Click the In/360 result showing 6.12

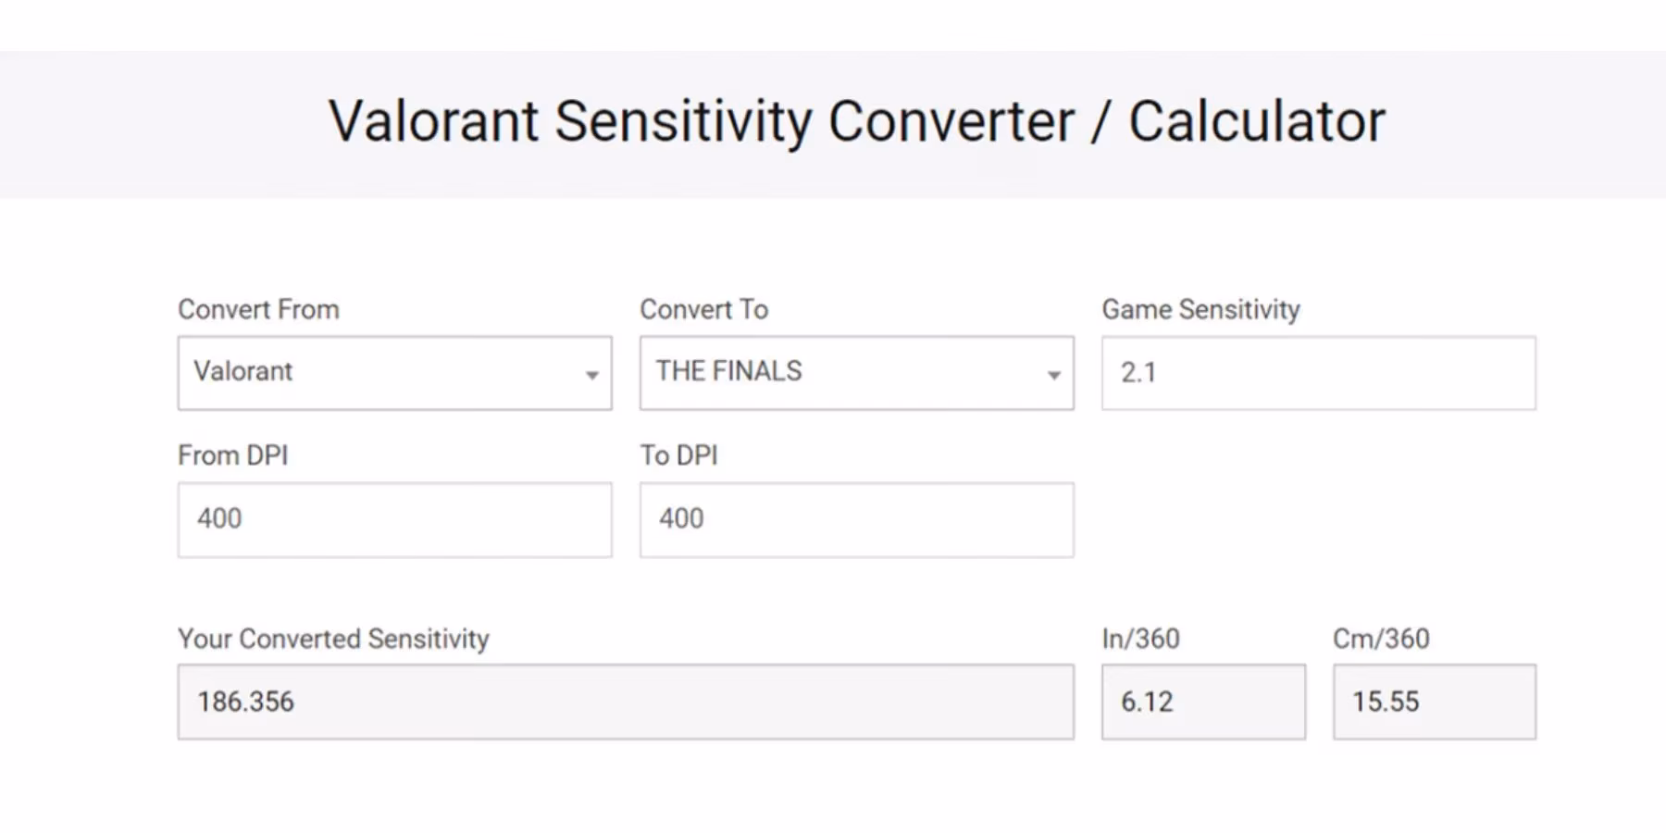(x=1203, y=702)
